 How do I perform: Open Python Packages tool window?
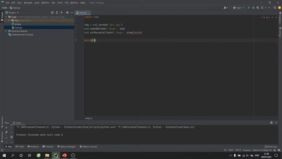click(67, 147)
